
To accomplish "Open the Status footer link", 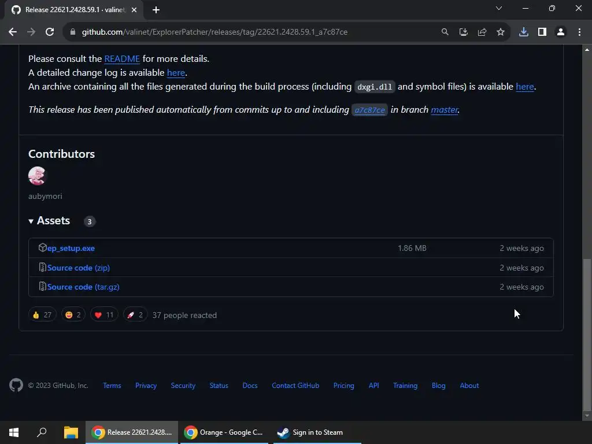I will click(219, 386).
